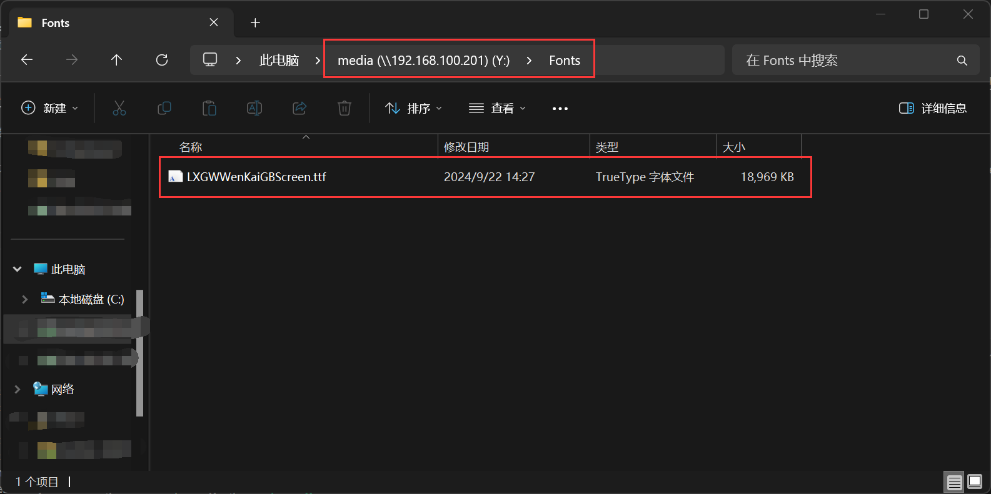
Task: Expand chevron after 此电脑 in address bar
Action: 318,61
